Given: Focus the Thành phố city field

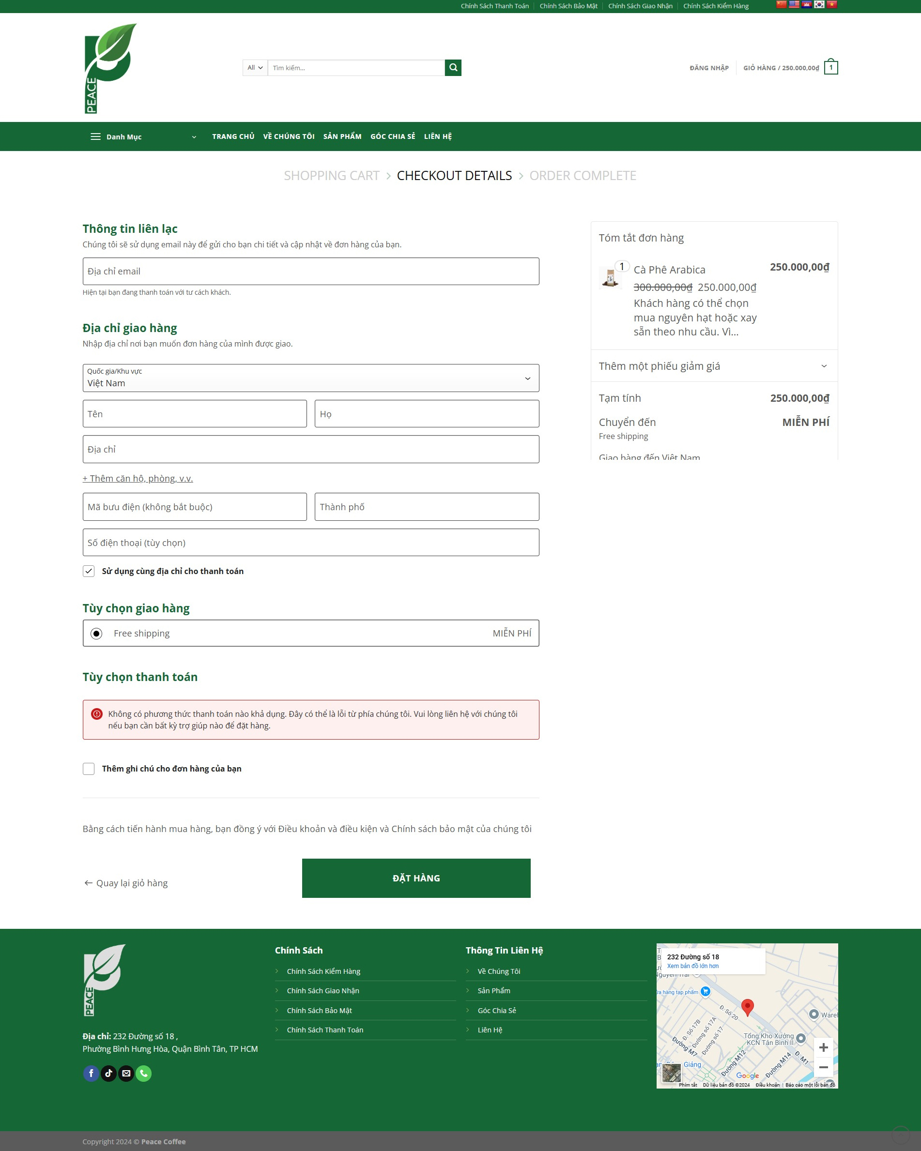Looking at the screenshot, I should pos(427,507).
